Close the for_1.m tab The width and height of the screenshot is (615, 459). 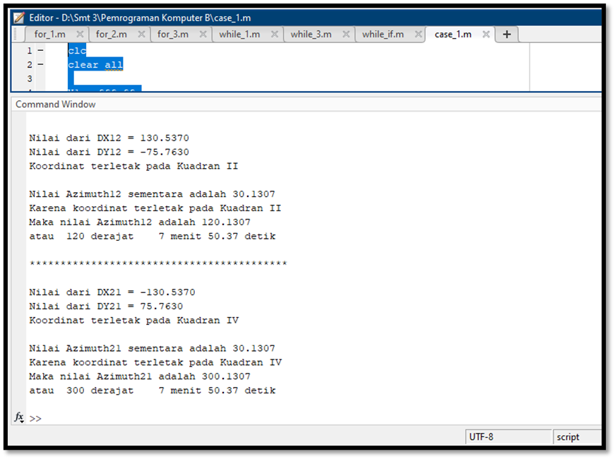pyautogui.click(x=80, y=34)
